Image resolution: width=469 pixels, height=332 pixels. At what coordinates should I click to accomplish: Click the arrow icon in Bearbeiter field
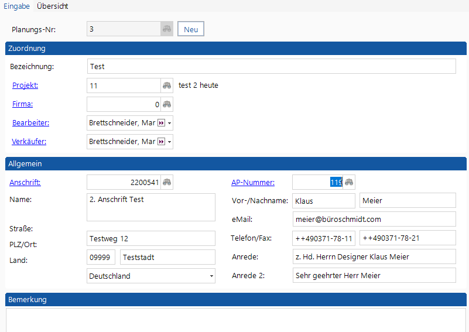(162, 124)
